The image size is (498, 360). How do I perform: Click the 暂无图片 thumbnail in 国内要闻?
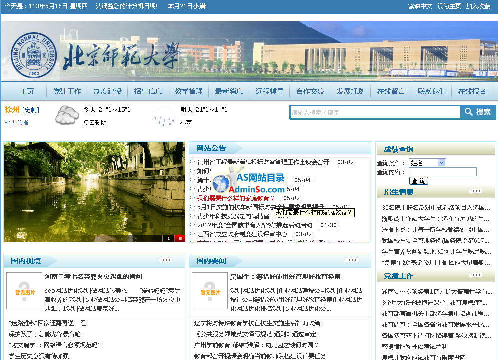pos(210,290)
